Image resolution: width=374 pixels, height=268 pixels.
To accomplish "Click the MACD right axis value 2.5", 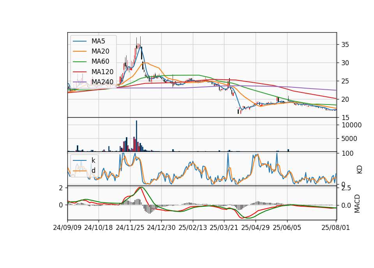I will click(346, 188).
